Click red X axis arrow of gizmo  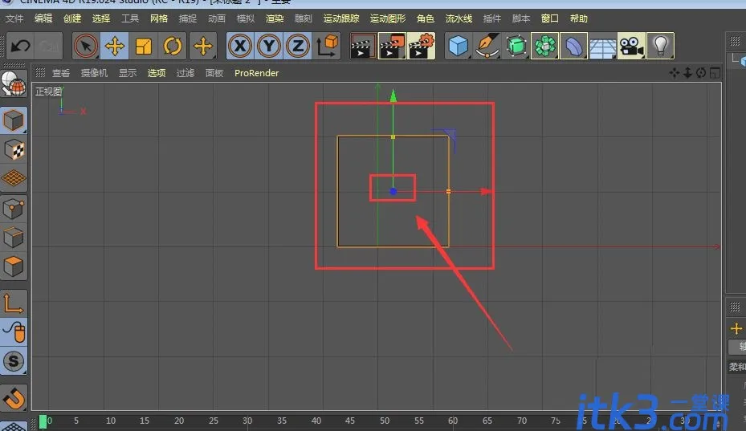click(486, 192)
